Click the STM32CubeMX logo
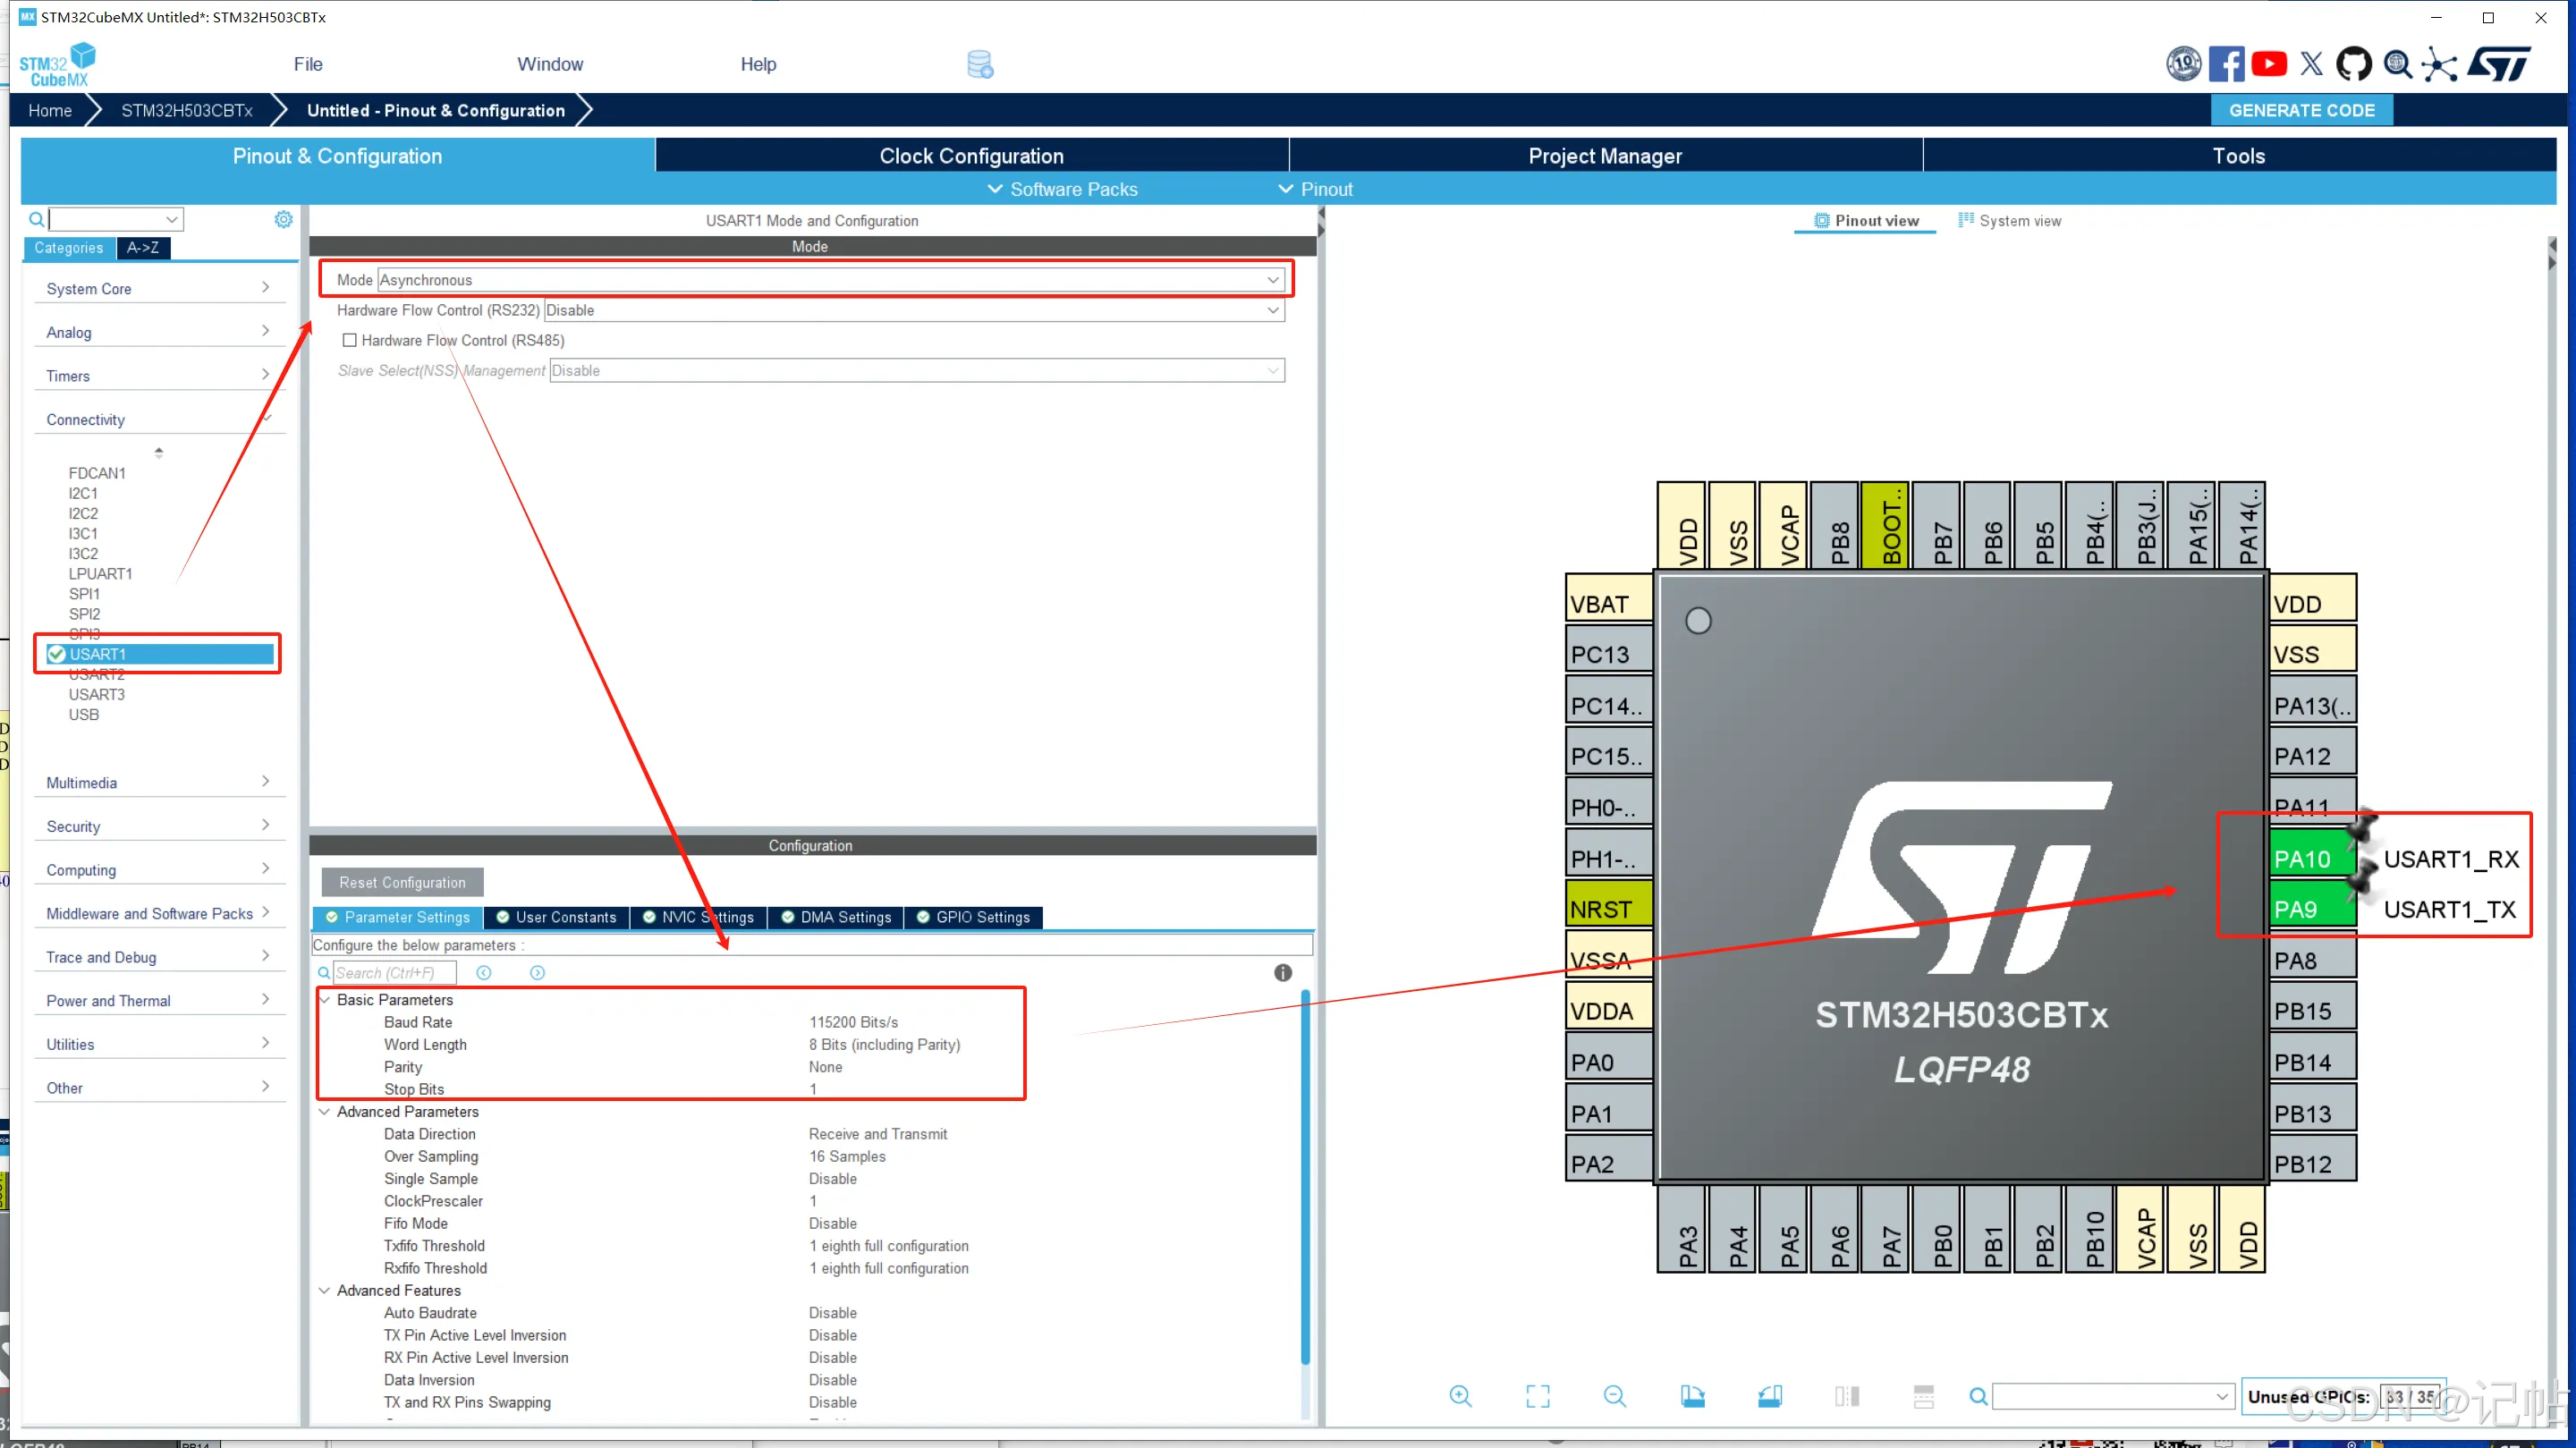This screenshot has width=2576, height=1448. [57, 65]
